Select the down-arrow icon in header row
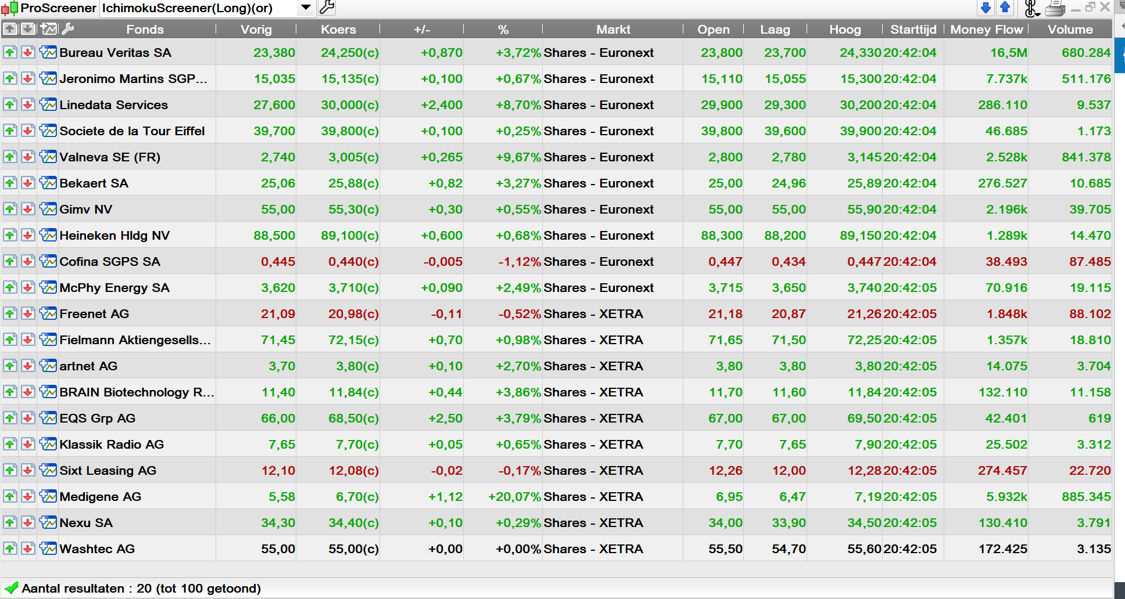 [x=28, y=29]
